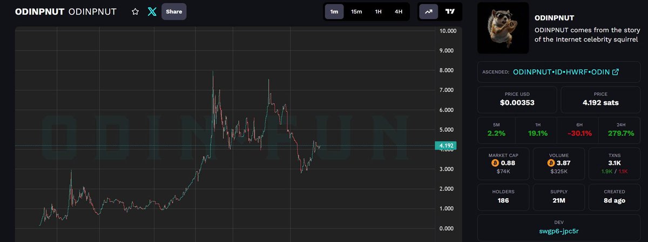The image size is (648, 242).
Task: Select the PRICE USD $0.00353 card
Action: pos(517,99)
